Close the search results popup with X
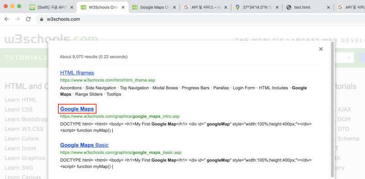 click(321, 49)
